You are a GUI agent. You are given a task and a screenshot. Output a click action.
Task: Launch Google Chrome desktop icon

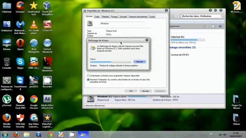click(x=33, y=102)
